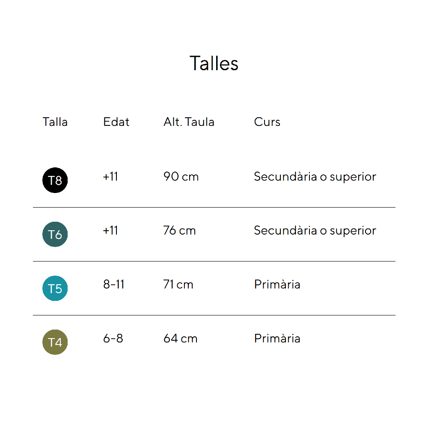Viewport: 428px width, 428px height.
Task: Select the 76 cm table height
Action: click(x=179, y=231)
